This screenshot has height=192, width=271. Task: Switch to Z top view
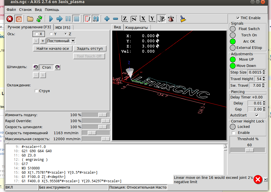pos(125,19)
